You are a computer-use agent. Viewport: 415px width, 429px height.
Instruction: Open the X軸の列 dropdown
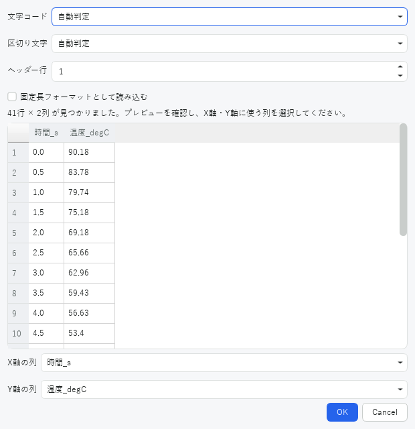pos(224,363)
